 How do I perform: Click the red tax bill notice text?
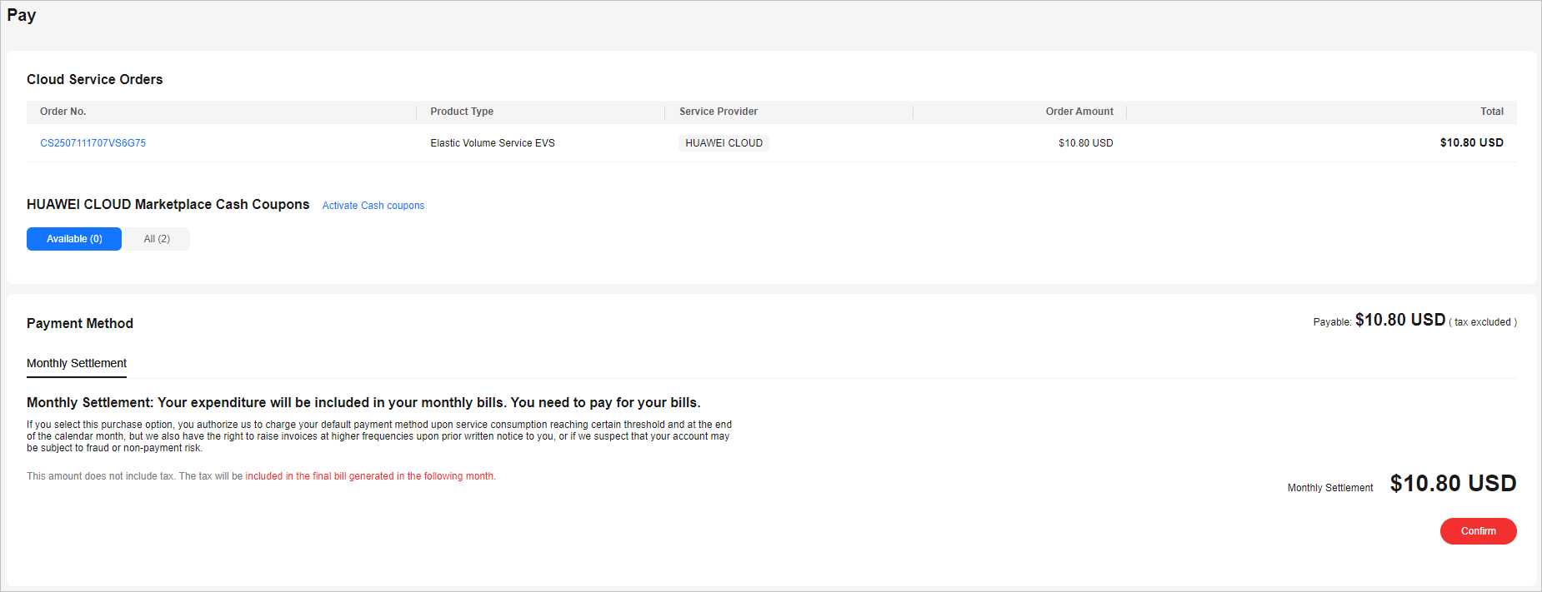370,476
